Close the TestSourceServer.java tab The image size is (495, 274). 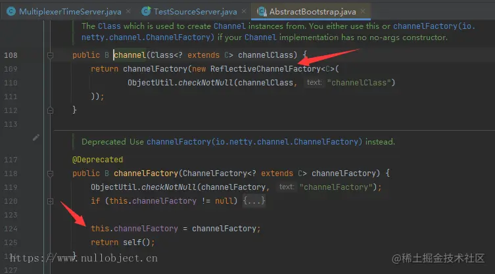coord(244,11)
